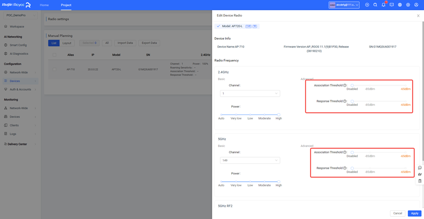Image resolution: width=424 pixels, height=219 pixels.
Task: Click the Auth & Accounts shield icon
Action: [6, 89]
